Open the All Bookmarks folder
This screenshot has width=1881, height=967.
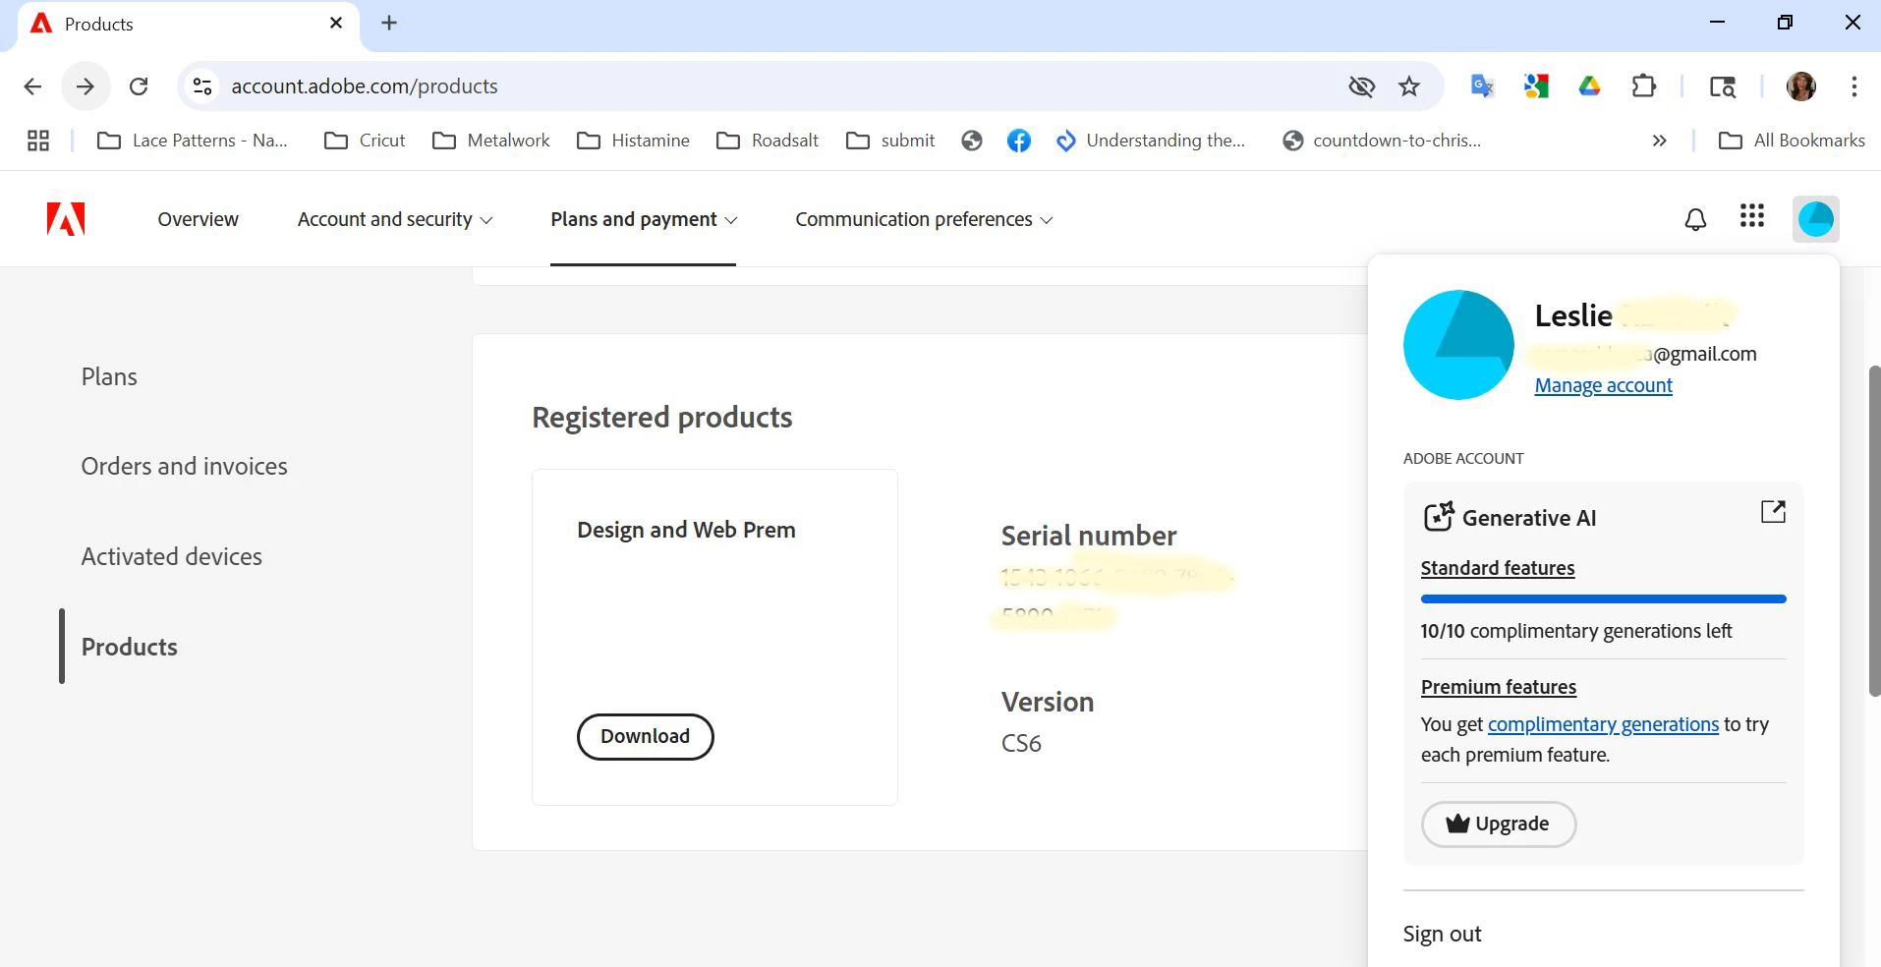[1791, 141]
